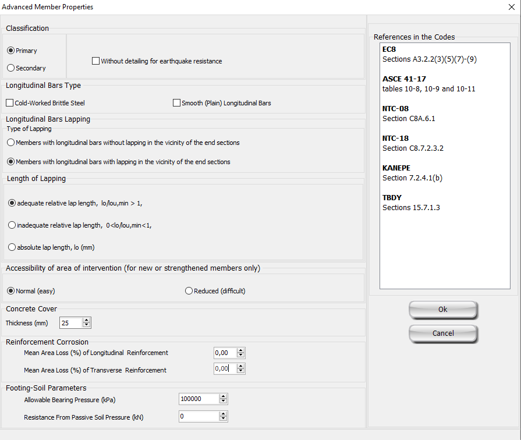521x440 pixels.
Task: Increase concrete cover thickness with up arrow
Action: click(x=87, y=320)
